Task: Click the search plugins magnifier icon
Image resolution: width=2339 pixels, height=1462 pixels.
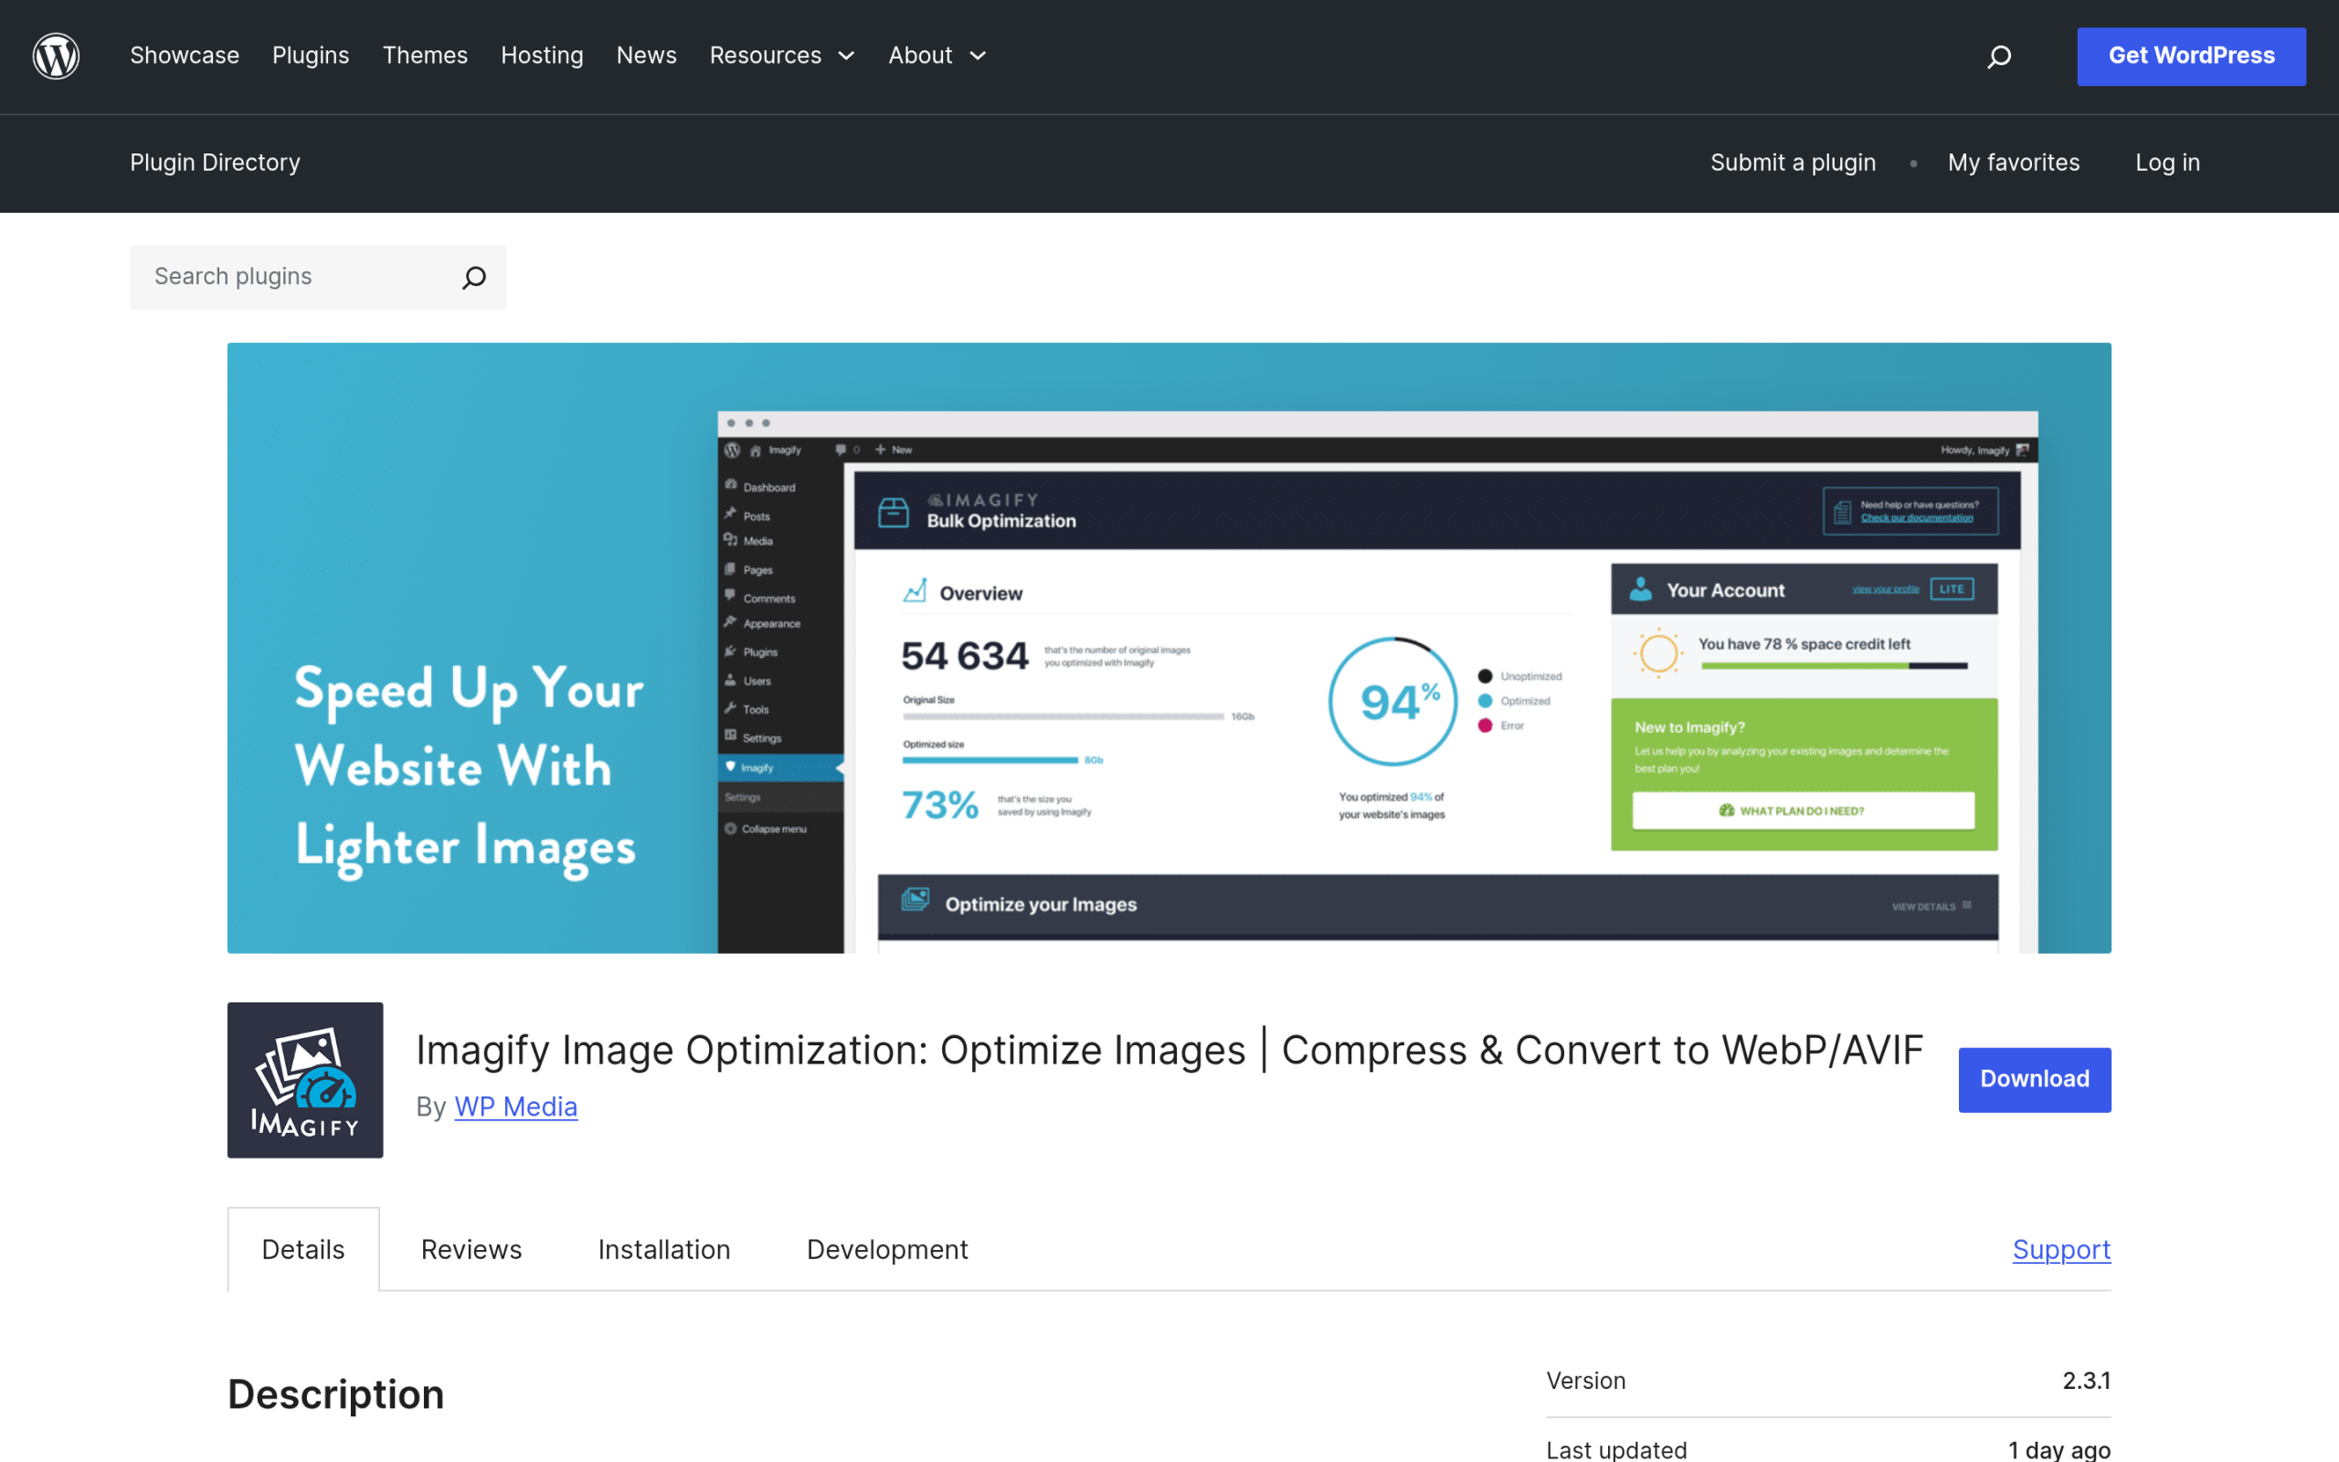Action: click(473, 278)
